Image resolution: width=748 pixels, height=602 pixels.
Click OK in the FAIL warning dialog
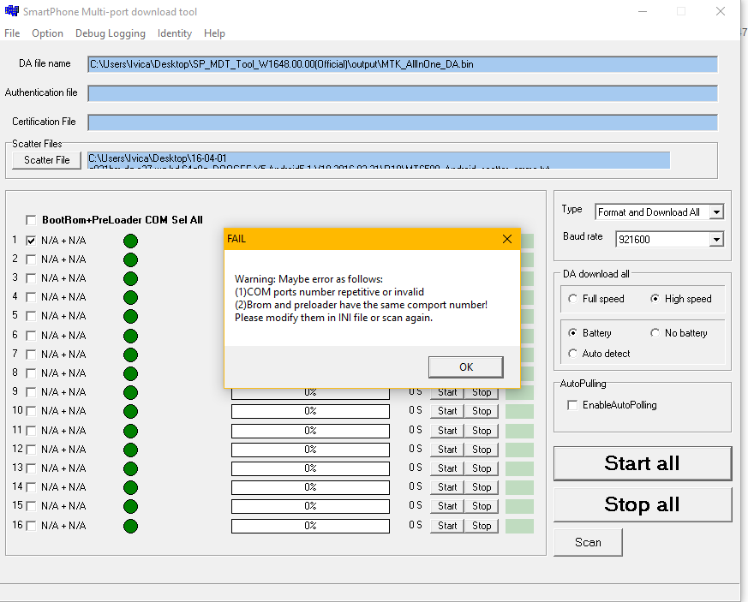pyautogui.click(x=465, y=367)
